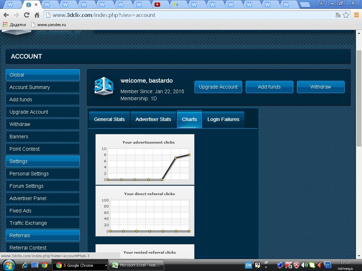Switch to the General Stats tab
This screenshot has height=271, width=362.
110,119
